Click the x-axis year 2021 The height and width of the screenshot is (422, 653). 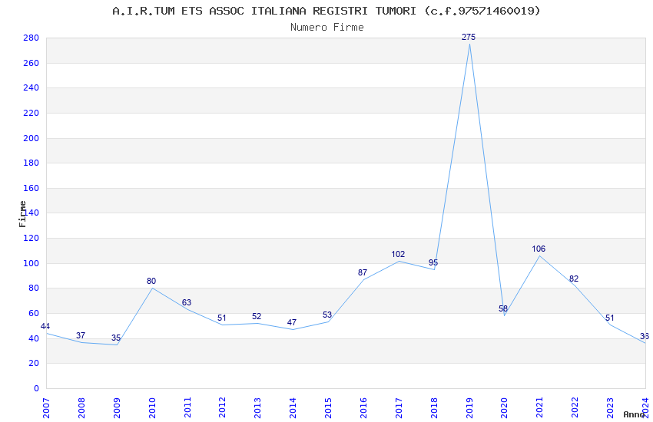coord(540,408)
